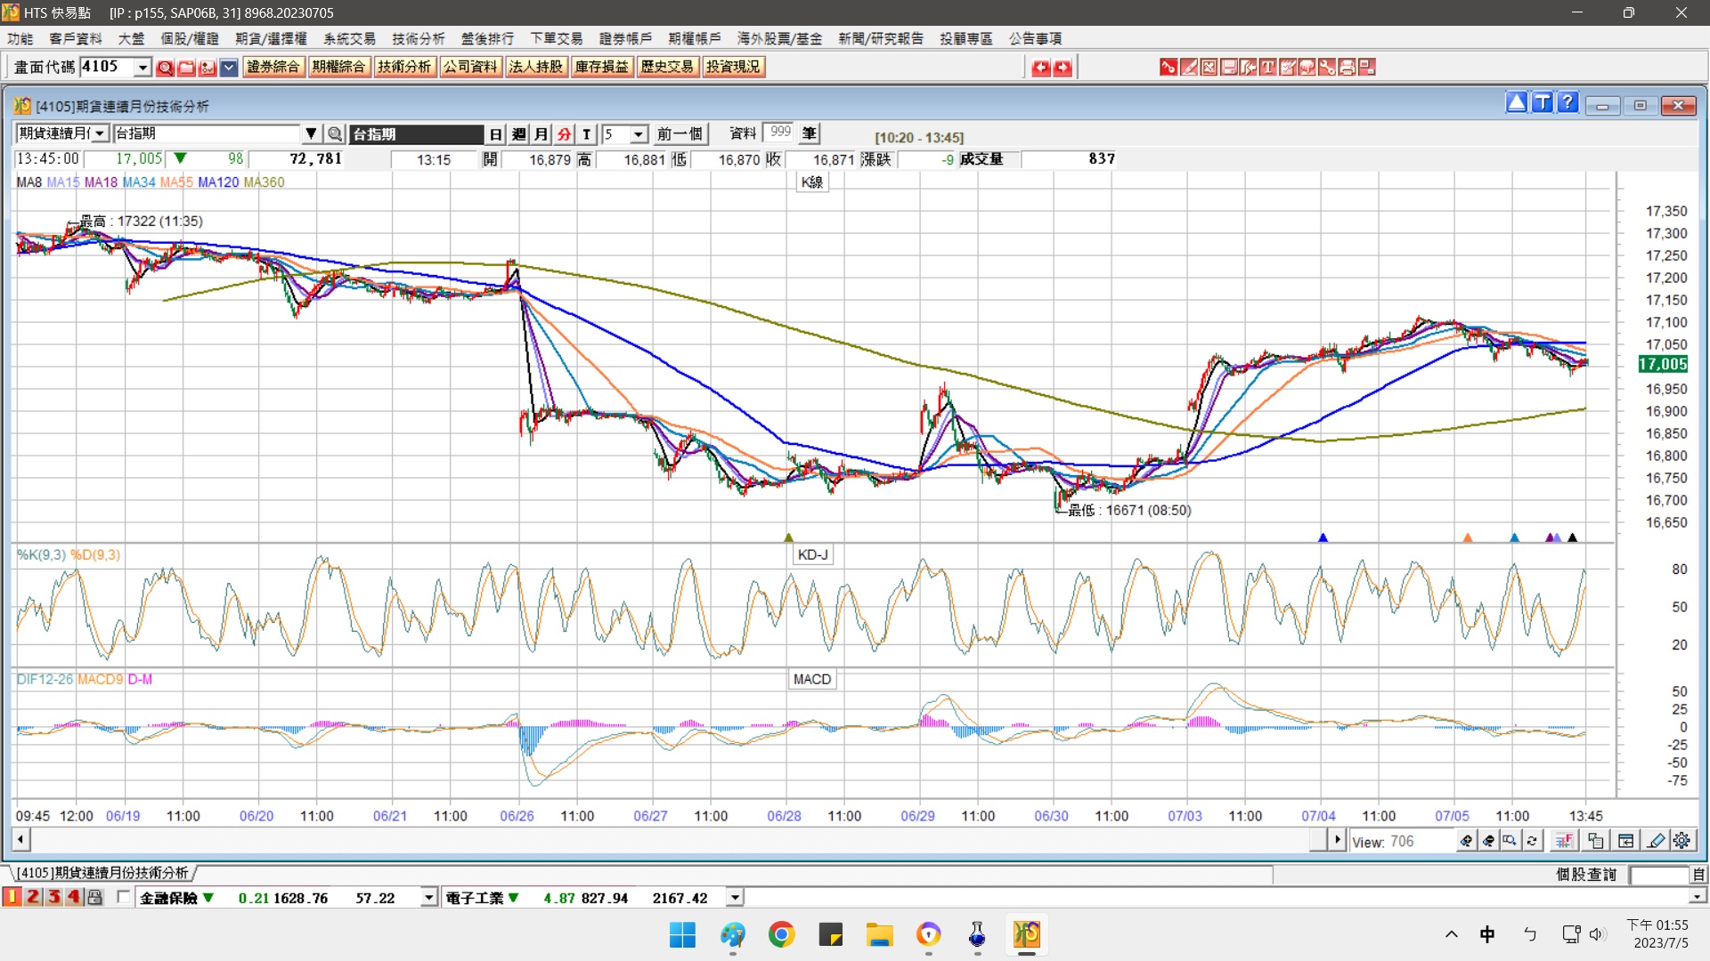Open Chrome from the taskbar
1710x961 pixels.
coord(781,934)
